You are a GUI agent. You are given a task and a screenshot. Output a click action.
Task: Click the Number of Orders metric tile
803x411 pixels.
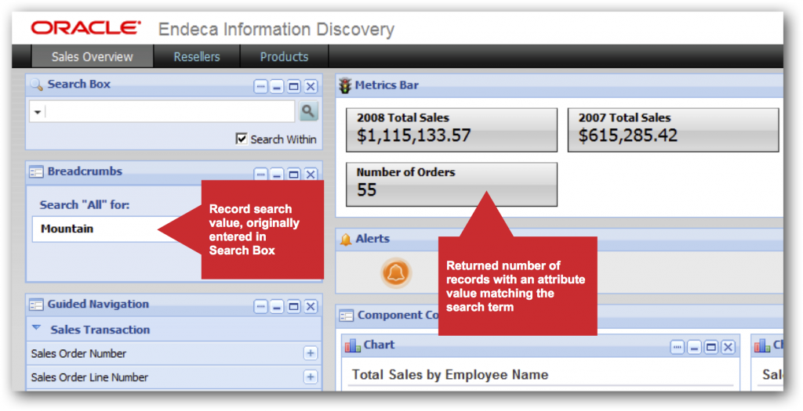(x=452, y=185)
